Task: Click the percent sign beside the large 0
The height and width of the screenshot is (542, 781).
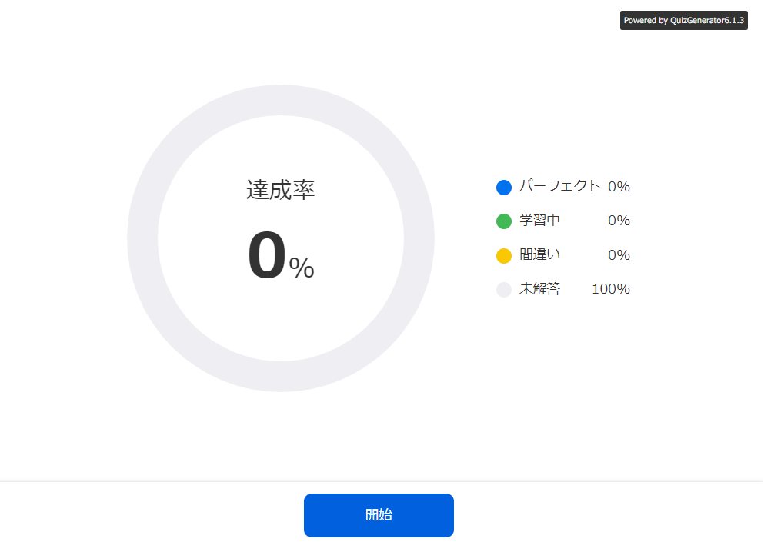Action: click(x=302, y=268)
